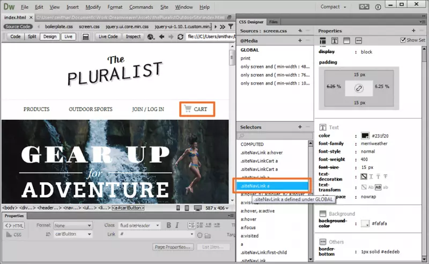Toggle Design view button
This screenshot has height=264, width=429.
point(50,36)
